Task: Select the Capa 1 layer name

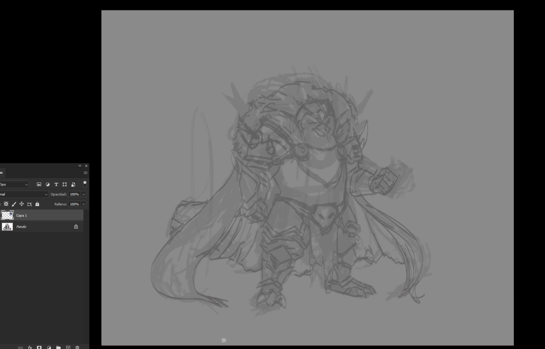Action: pyautogui.click(x=22, y=215)
